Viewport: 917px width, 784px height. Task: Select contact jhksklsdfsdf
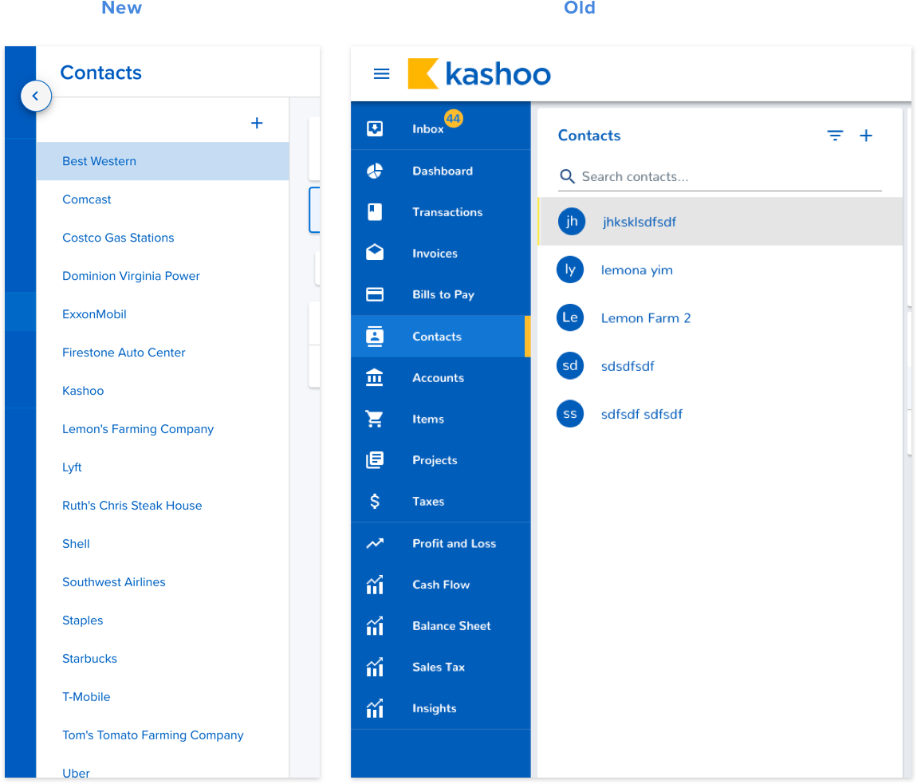coord(721,221)
